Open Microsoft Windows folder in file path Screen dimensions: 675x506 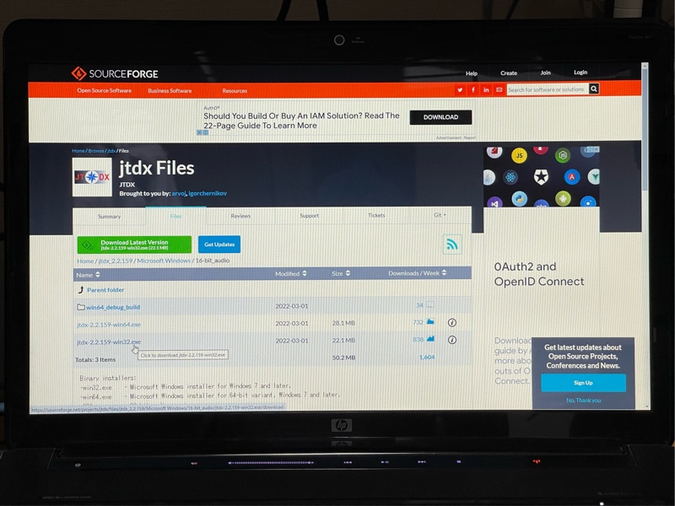pos(164,261)
